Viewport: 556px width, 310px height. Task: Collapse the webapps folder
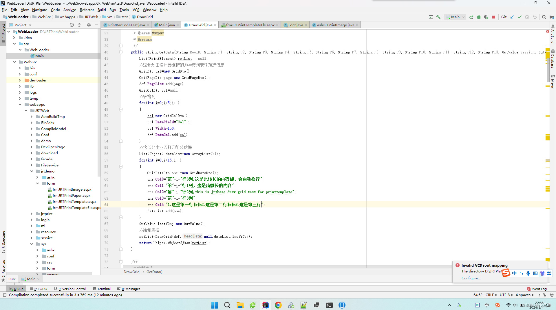click(x=20, y=104)
